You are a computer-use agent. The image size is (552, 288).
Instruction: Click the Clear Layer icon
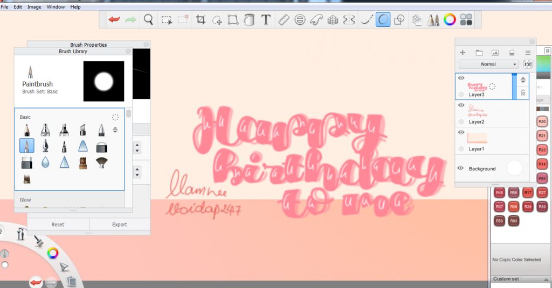(512, 53)
